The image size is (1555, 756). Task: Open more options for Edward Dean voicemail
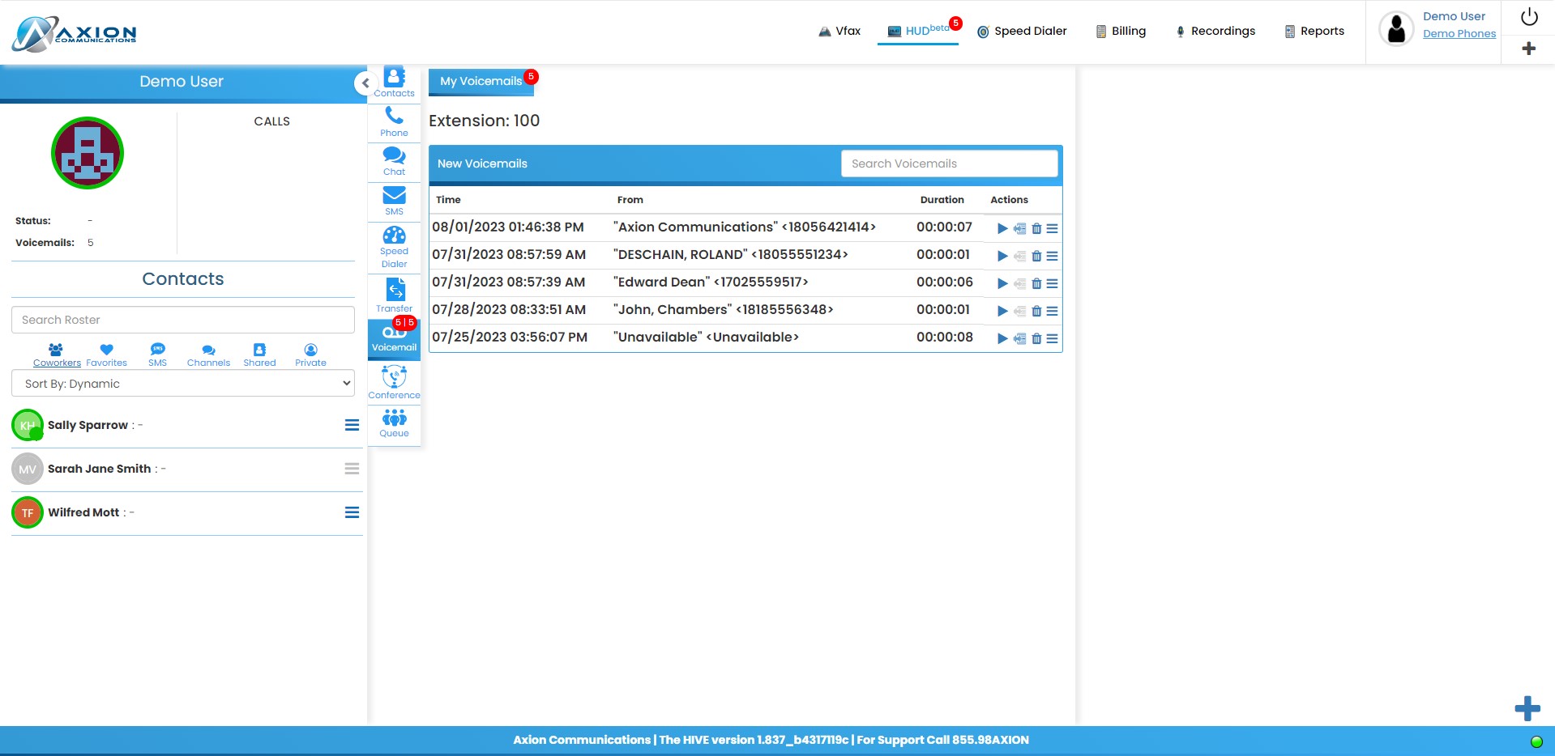tap(1052, 284)
